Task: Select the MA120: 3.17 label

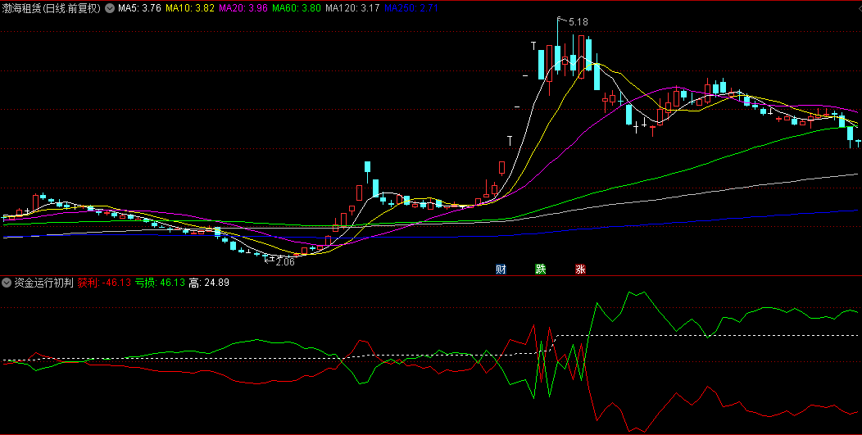Action: 352,8
